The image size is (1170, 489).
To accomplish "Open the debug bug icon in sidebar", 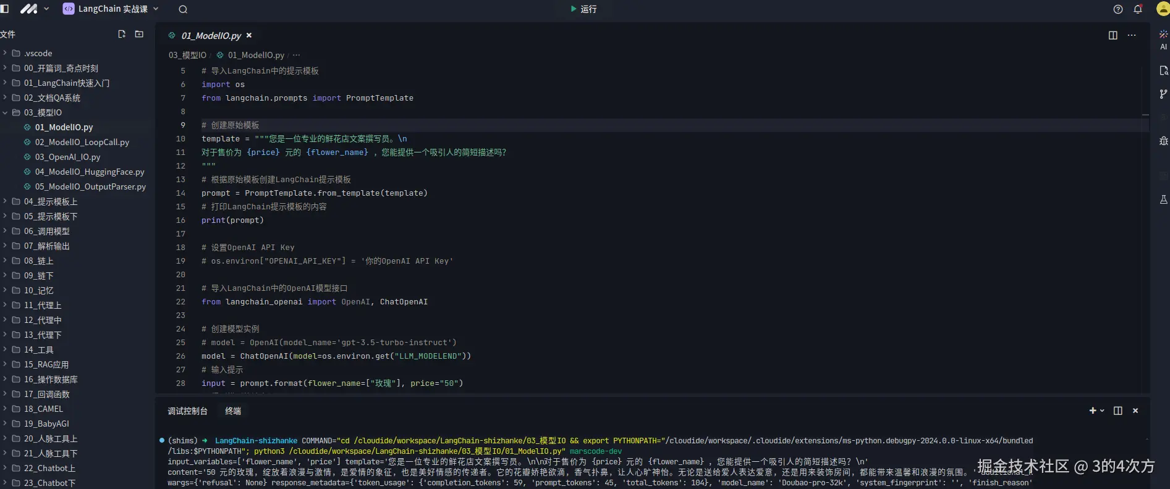I will 1163,141.
